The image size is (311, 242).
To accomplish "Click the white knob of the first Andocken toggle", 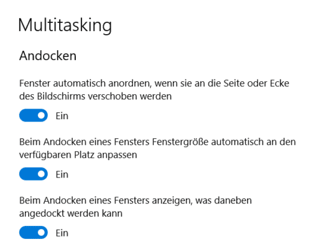I will 41,115.
